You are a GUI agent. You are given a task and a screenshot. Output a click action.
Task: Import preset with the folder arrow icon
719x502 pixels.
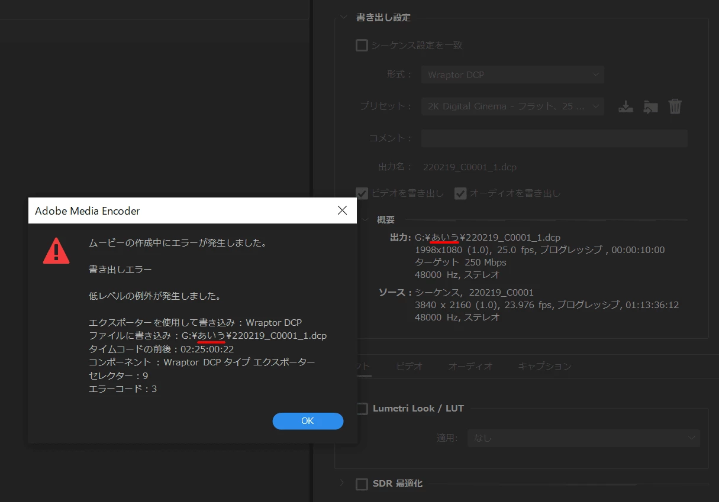tap(651, 106)
